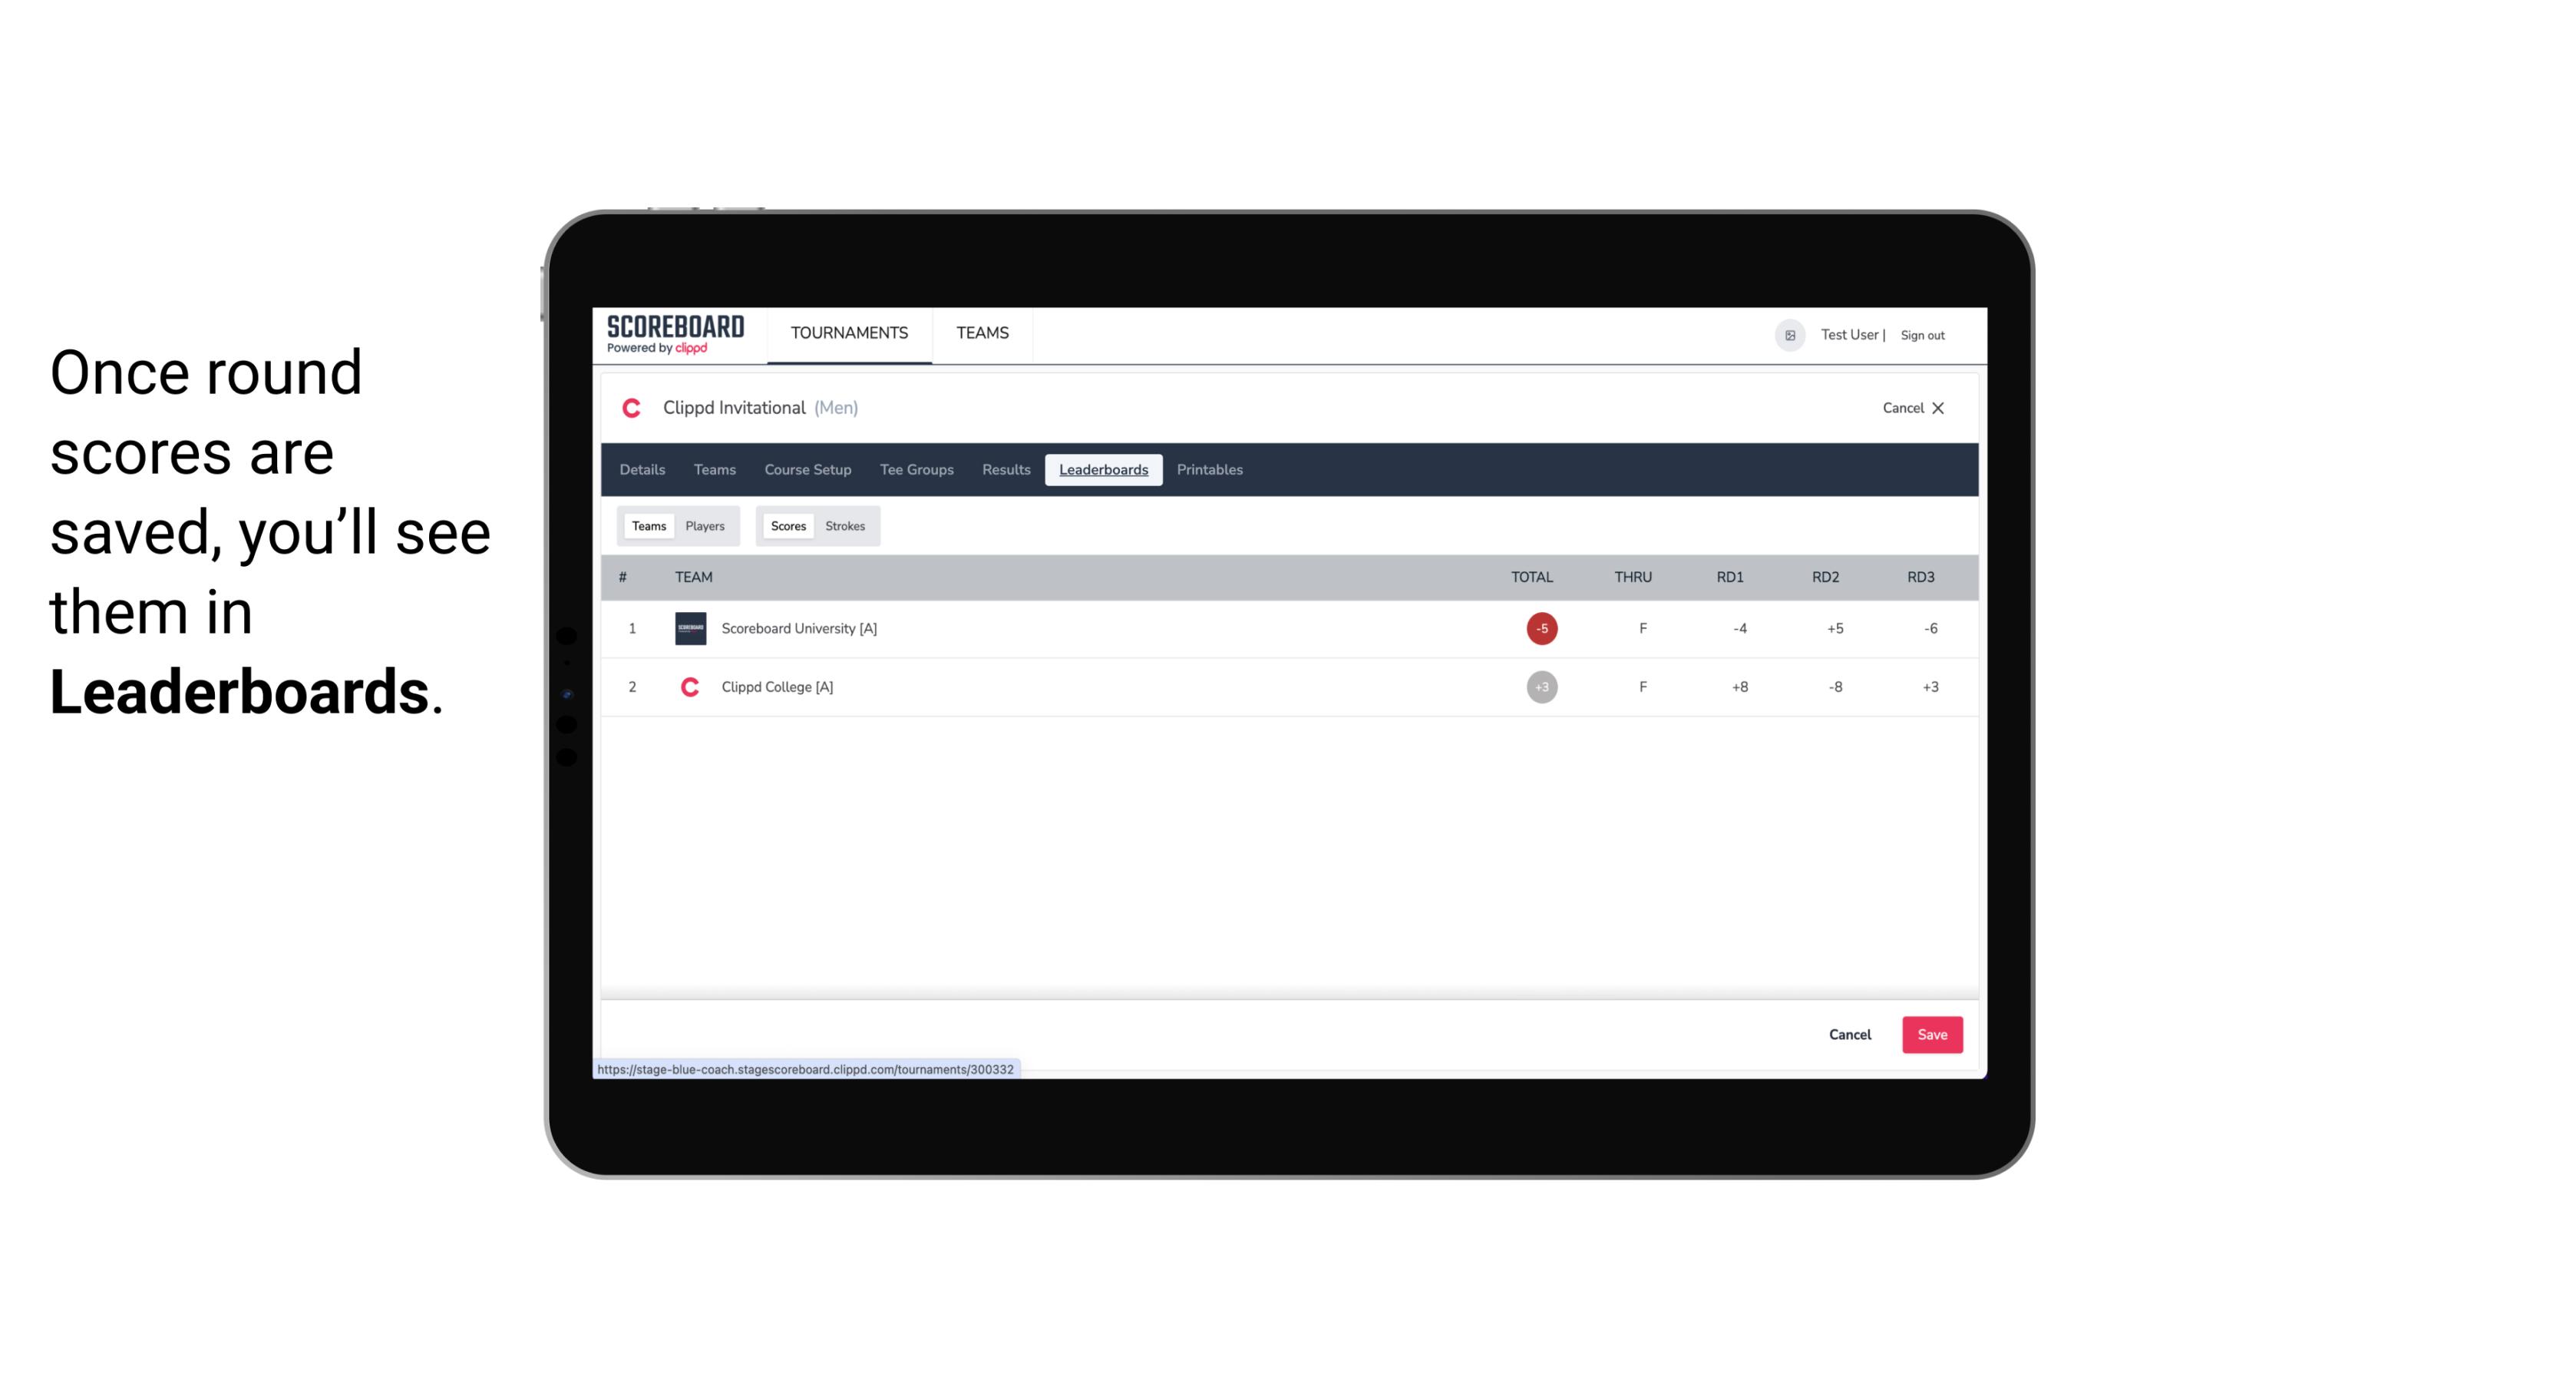Image resolution: width=2576 pixels, height=1387 pixels.
Task: Click the Scores filter button
Action: pyautogui.click(x=787, y=525)
